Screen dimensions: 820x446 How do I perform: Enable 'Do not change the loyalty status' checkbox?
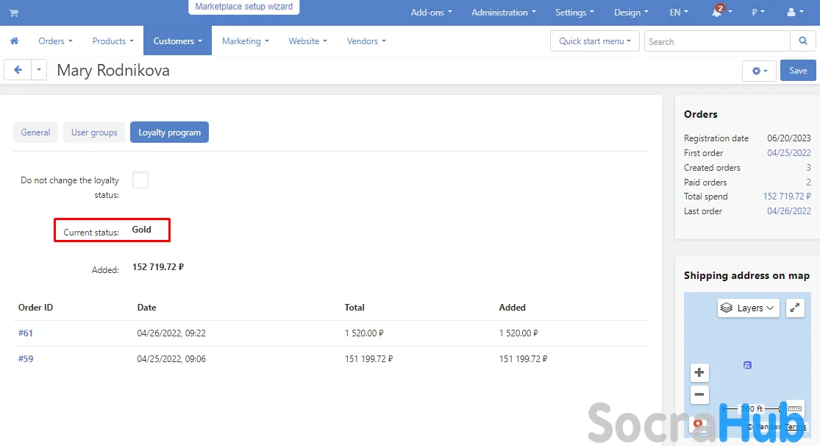[x=140, y=180]
